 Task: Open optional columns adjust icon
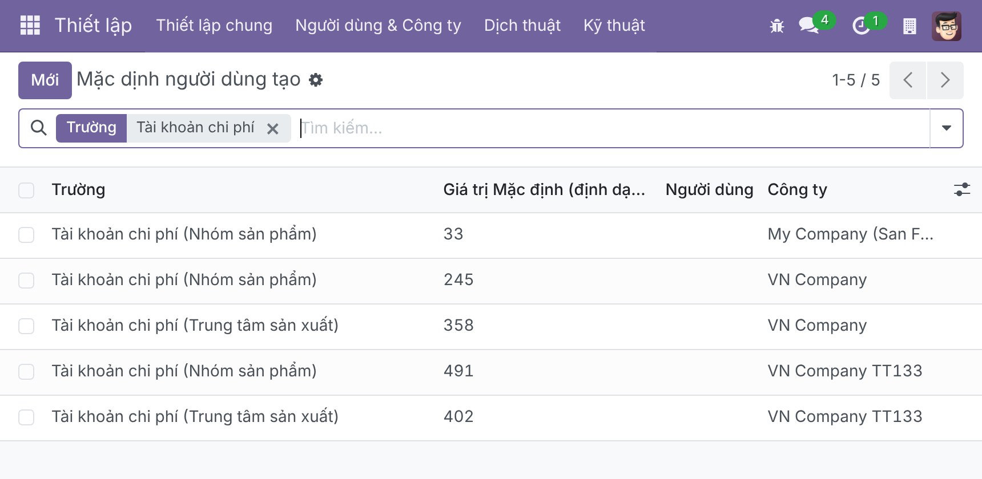point(962,190)
